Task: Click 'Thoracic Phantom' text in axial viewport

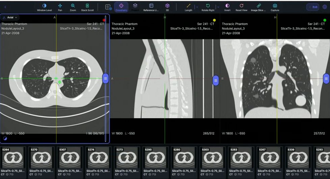Action: pos(14,24)
